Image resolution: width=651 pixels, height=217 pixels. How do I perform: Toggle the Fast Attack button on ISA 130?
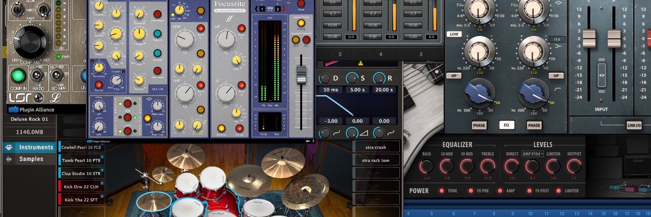click(158, 14)
